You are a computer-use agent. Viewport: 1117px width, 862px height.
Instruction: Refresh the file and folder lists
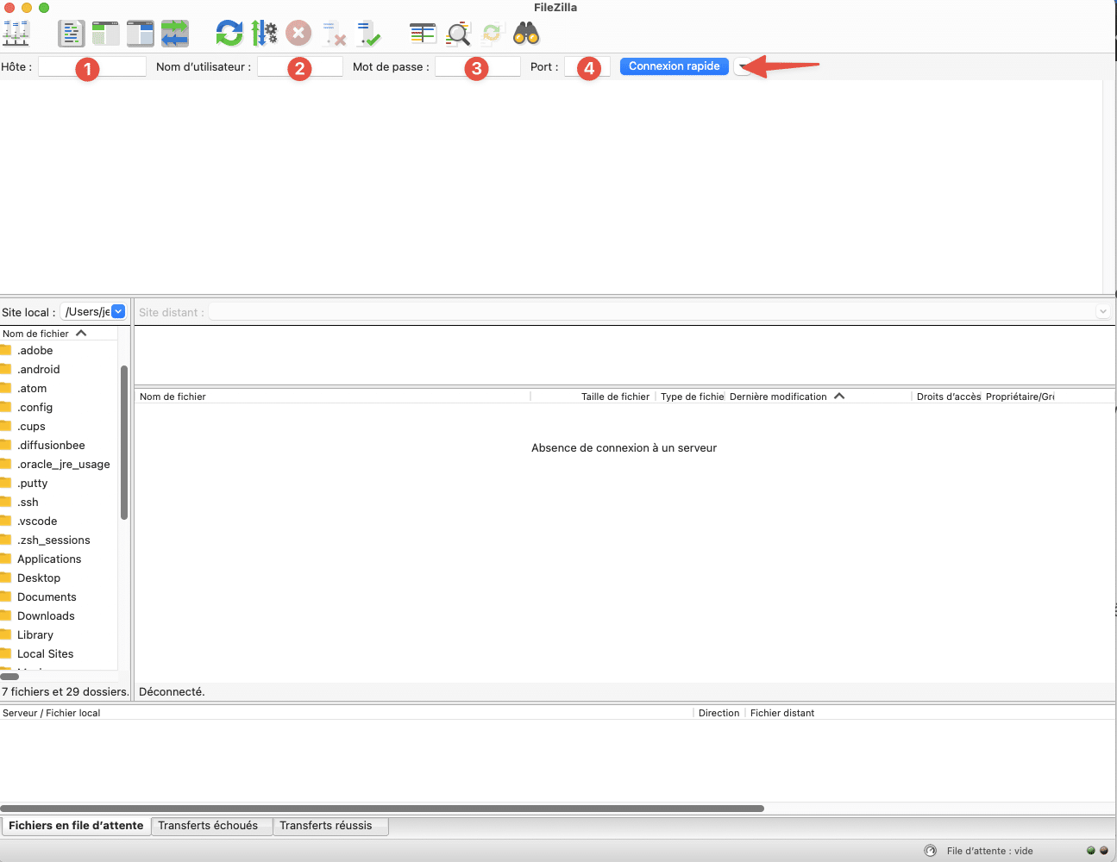point(229,34)
